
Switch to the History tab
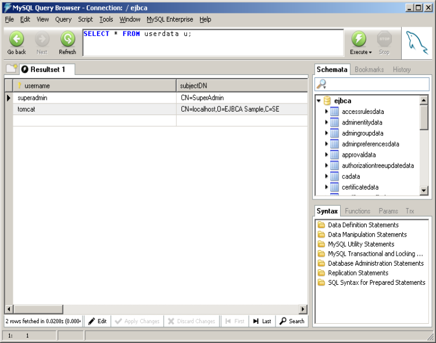click(x=402, y=70)
